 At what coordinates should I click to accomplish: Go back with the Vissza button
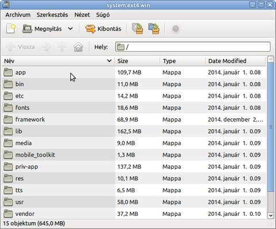coord(21,47)
